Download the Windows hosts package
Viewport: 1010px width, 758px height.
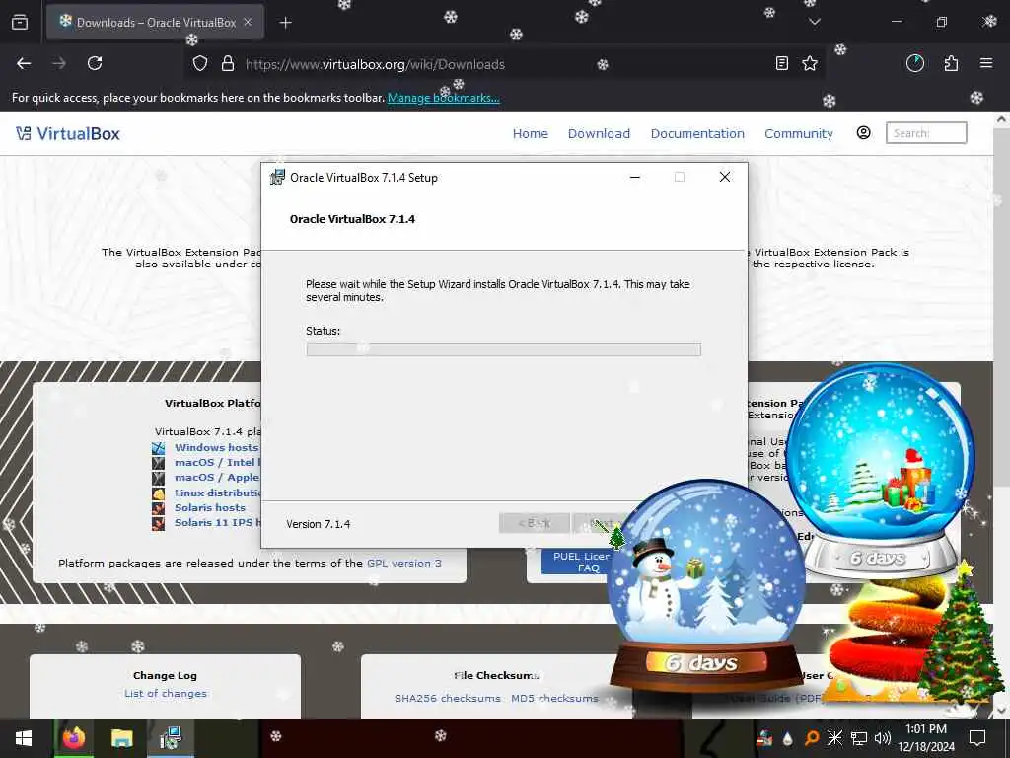pos(216,447)
